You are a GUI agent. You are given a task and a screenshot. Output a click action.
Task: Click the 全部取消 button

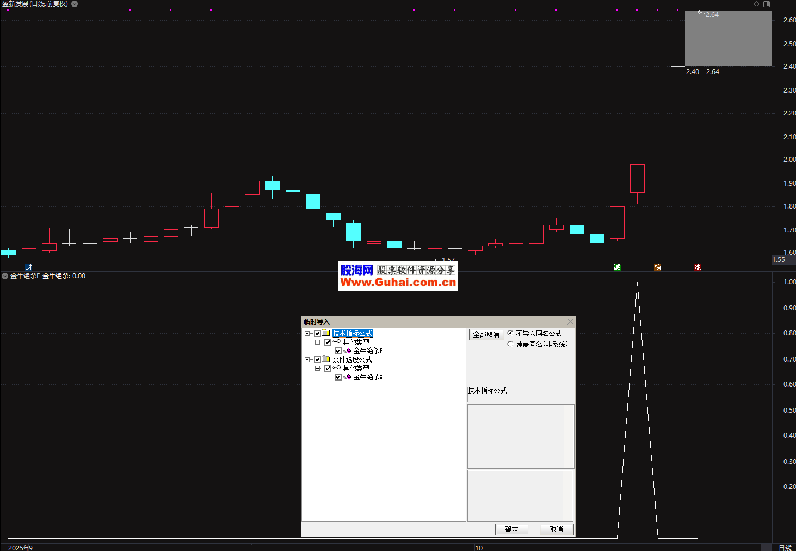coord(486,335)
